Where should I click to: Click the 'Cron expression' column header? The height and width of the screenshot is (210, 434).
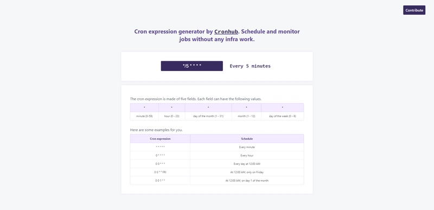[160, 138]
